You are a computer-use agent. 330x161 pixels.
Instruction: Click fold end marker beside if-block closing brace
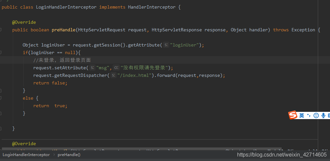pyautogui.click(x=1, y=91)
